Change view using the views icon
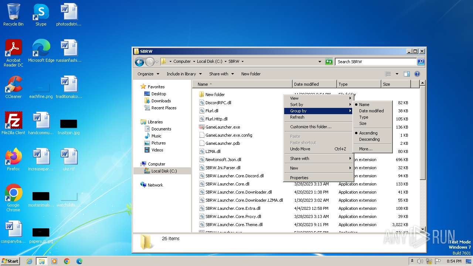473x266 pixels. pos(388,74)
